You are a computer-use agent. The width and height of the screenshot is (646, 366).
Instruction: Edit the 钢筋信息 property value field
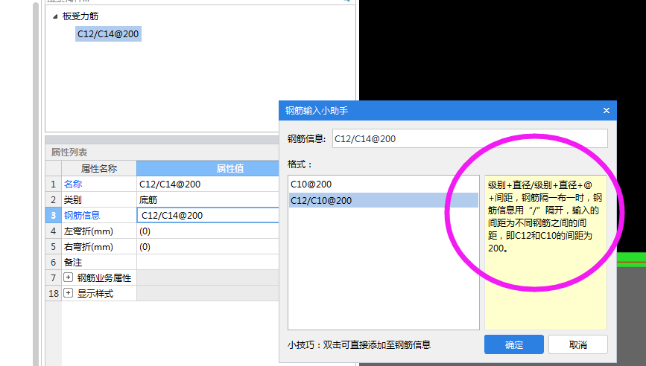click(x=208, y=216)
